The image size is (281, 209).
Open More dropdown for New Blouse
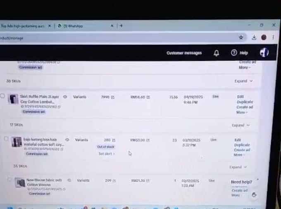point(236,195)
